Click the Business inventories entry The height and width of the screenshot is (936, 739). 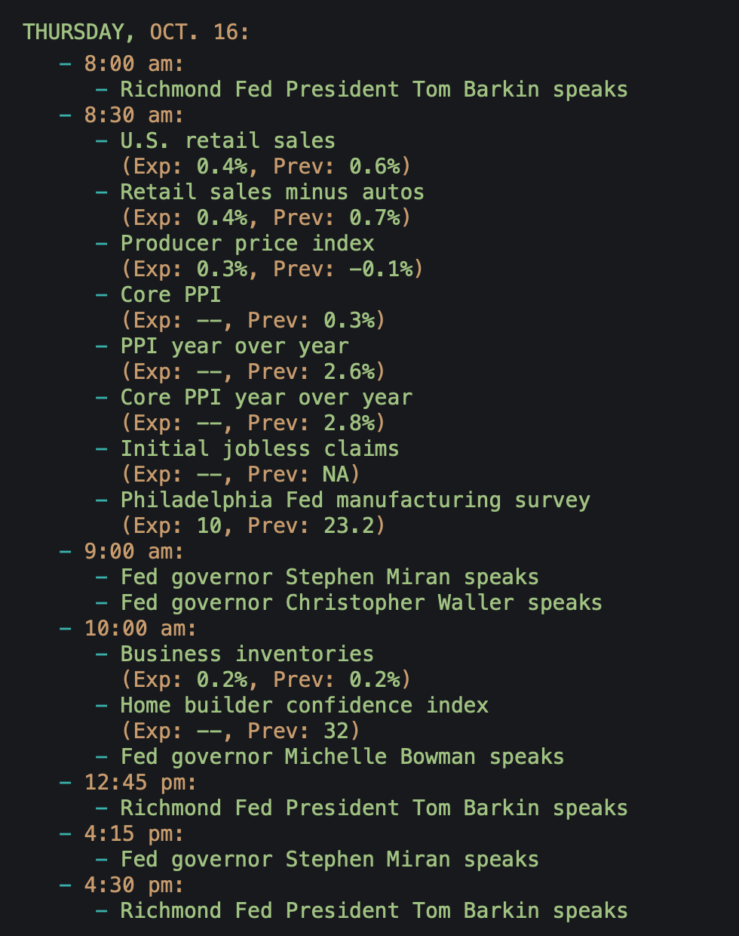[247, 654]
